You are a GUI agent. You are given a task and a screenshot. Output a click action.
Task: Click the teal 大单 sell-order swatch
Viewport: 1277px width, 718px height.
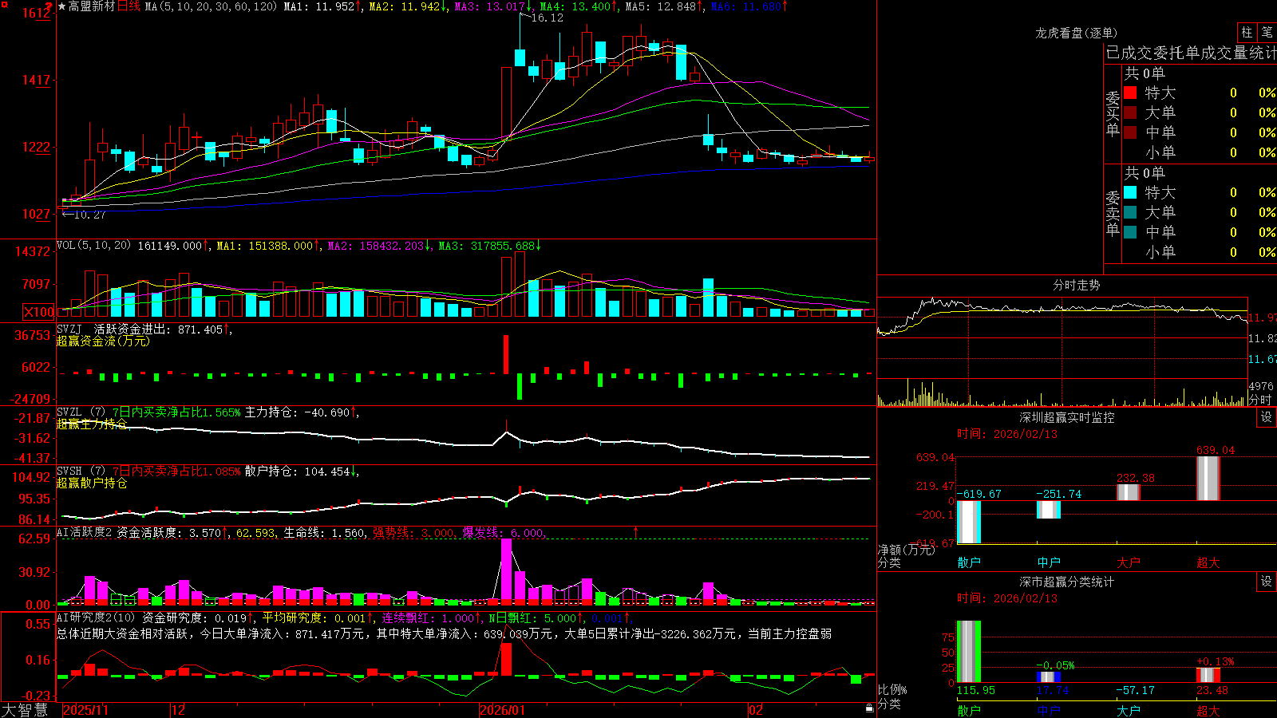tap(1130, 212)
